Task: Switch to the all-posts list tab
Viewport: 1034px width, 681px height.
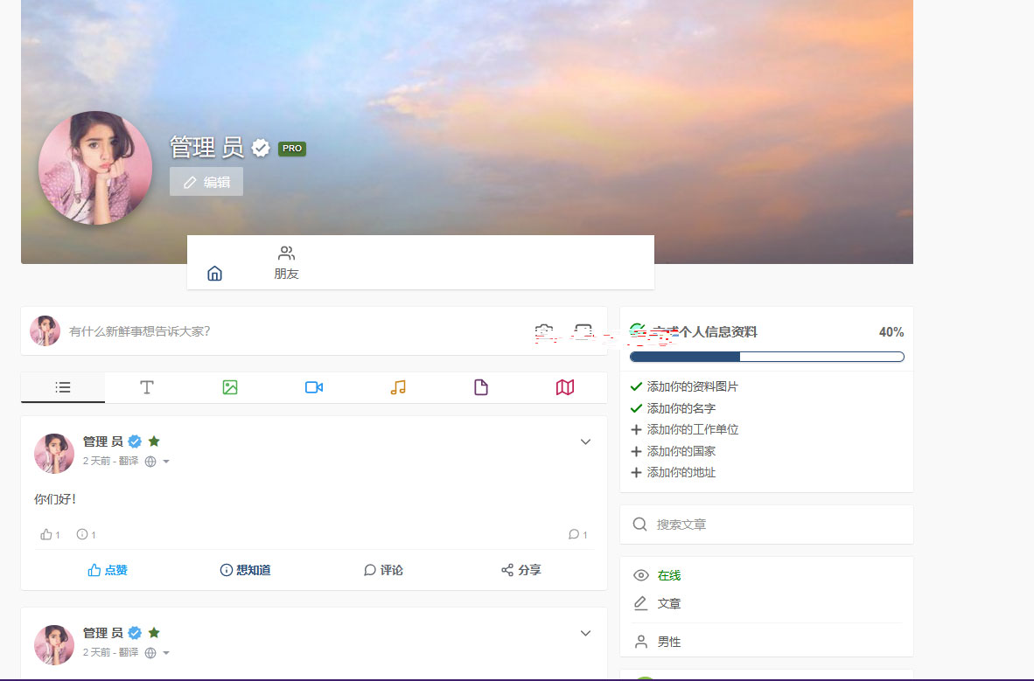Action: [63, 387]
